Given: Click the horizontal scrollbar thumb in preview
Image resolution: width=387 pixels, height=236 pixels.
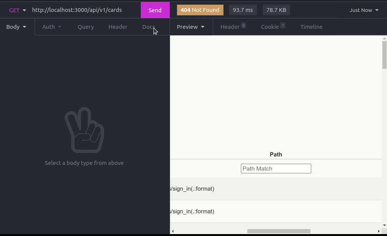Looking at the screenshot, I should coord(279,231).
